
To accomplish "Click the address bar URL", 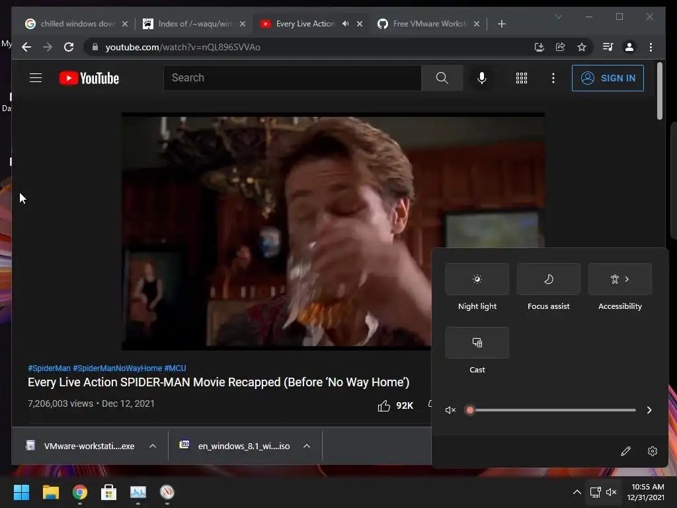I will point(182,47).
